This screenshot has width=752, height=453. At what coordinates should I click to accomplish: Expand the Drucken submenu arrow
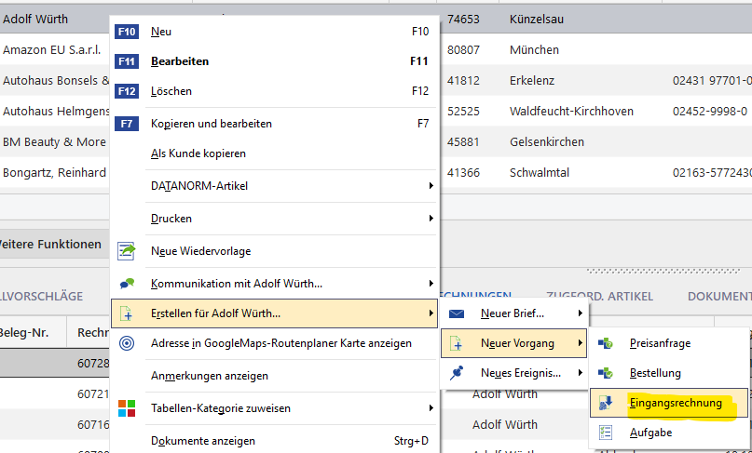point(431,219)
